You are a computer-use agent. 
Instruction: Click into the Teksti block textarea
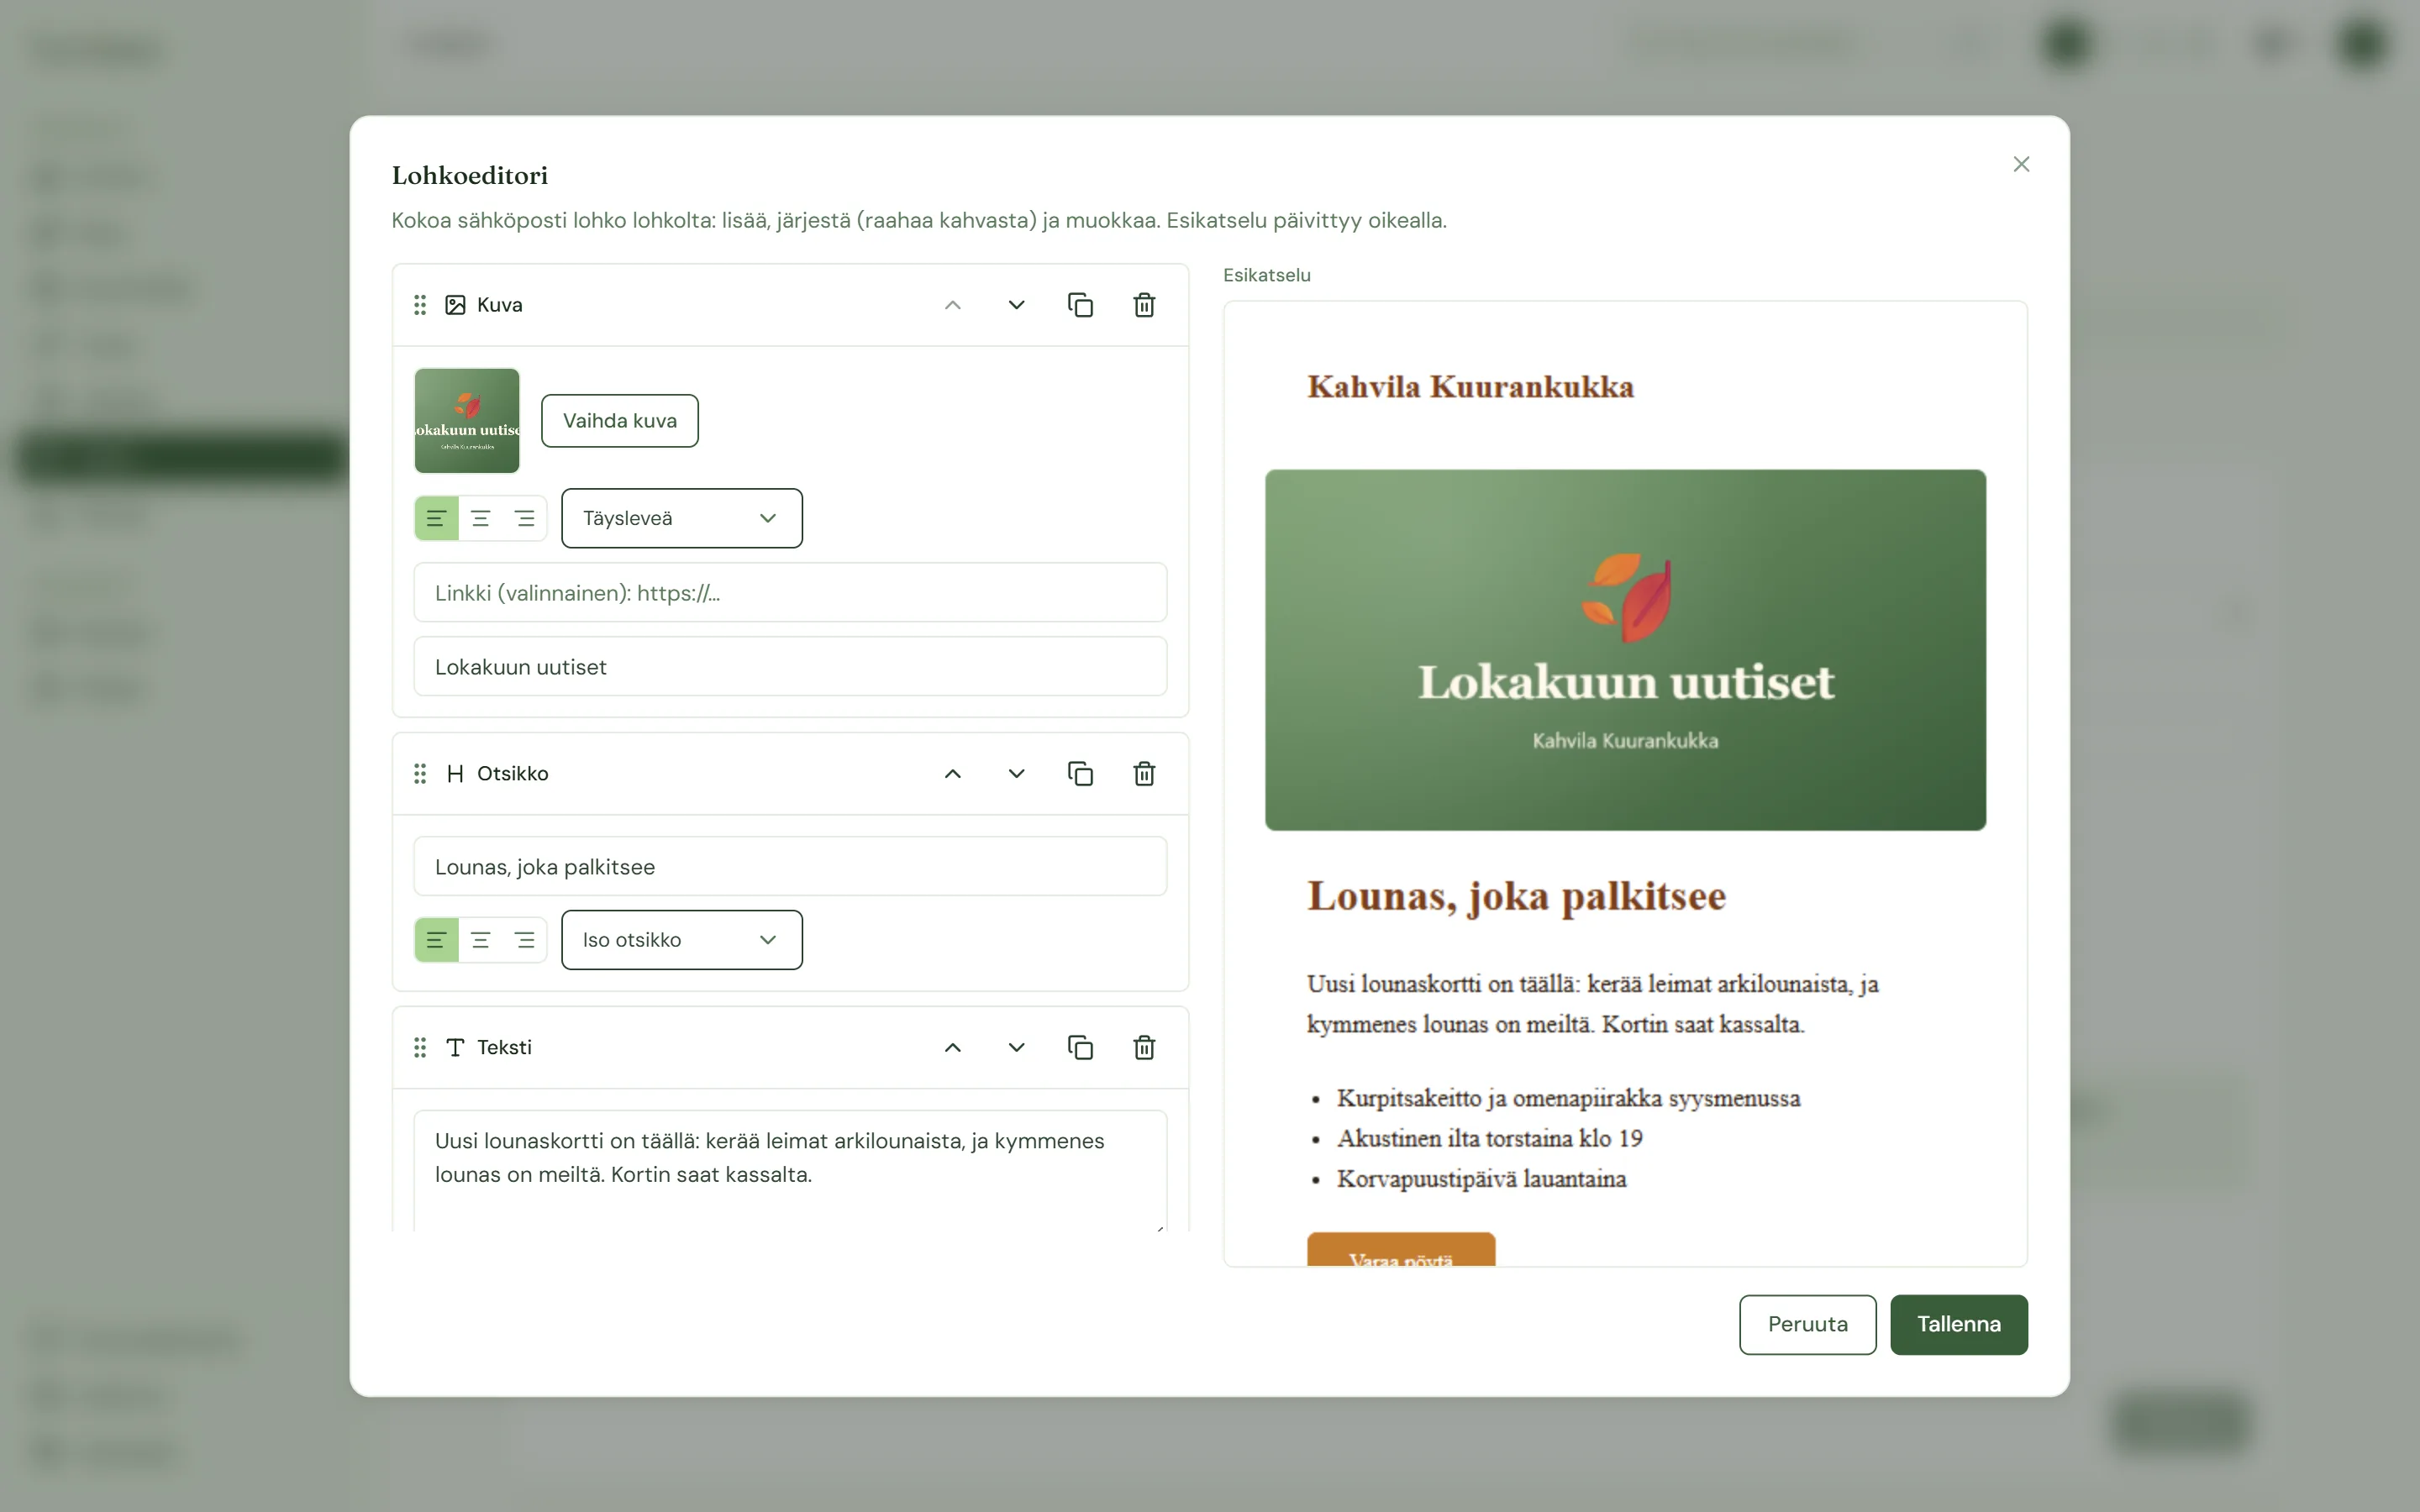click(x=790, y=1172)
